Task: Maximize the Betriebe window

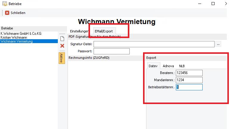Action: (x=213, y=4)
